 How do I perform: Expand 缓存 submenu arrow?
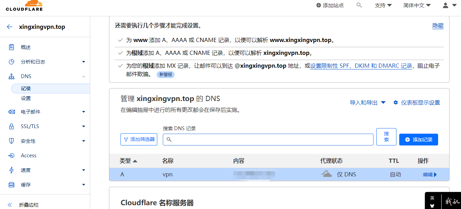point(84,185)
